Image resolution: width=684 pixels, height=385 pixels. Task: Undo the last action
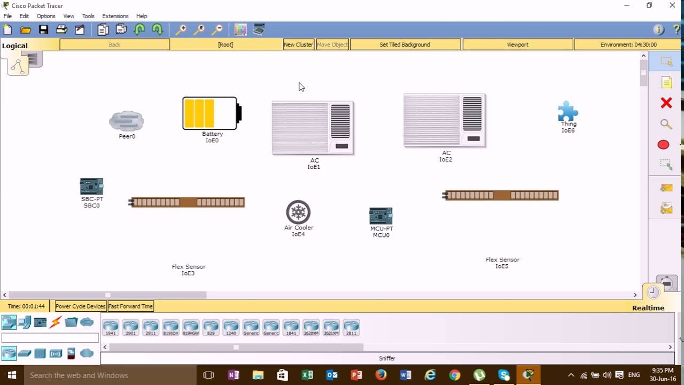(139, 30)
